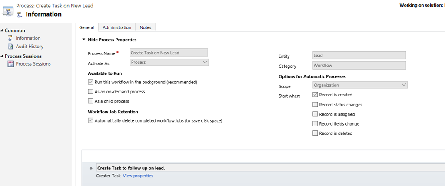Switch to the Administration tab
Image resolution: width=445 pixels, height=186 pixels.
tap(116, 27)
